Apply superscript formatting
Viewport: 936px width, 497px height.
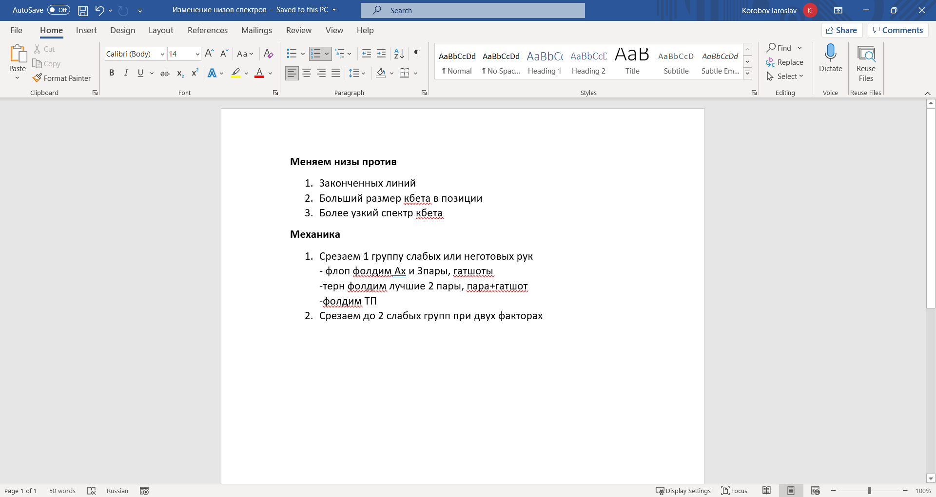click(x=195, y=73)
